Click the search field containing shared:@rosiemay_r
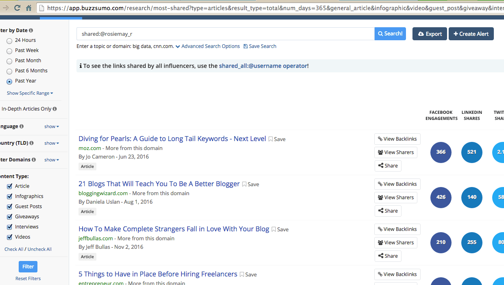Viewport: 504px width, 285px height. (225, 34)
